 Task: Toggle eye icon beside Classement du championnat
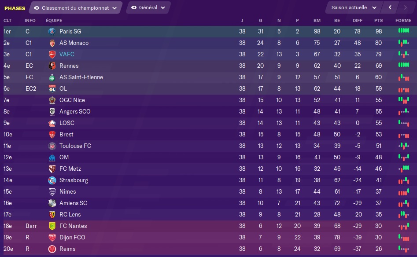pos(37,8)
